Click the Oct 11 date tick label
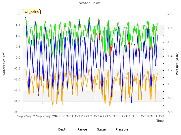 164,116
